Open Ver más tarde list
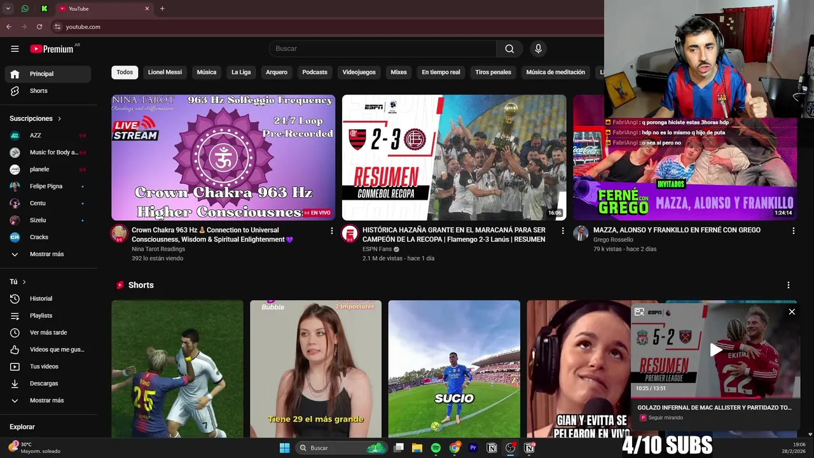 48,333
